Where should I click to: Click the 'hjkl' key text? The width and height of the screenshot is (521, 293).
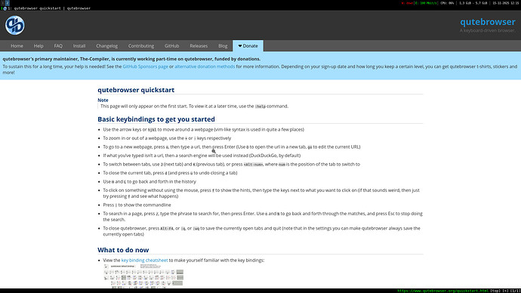pos(152,130)
